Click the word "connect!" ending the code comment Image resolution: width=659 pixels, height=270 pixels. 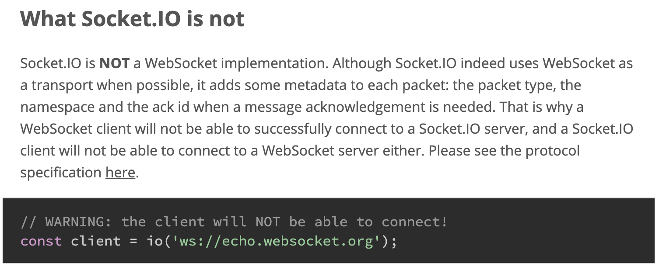click(x=414, y=222)
